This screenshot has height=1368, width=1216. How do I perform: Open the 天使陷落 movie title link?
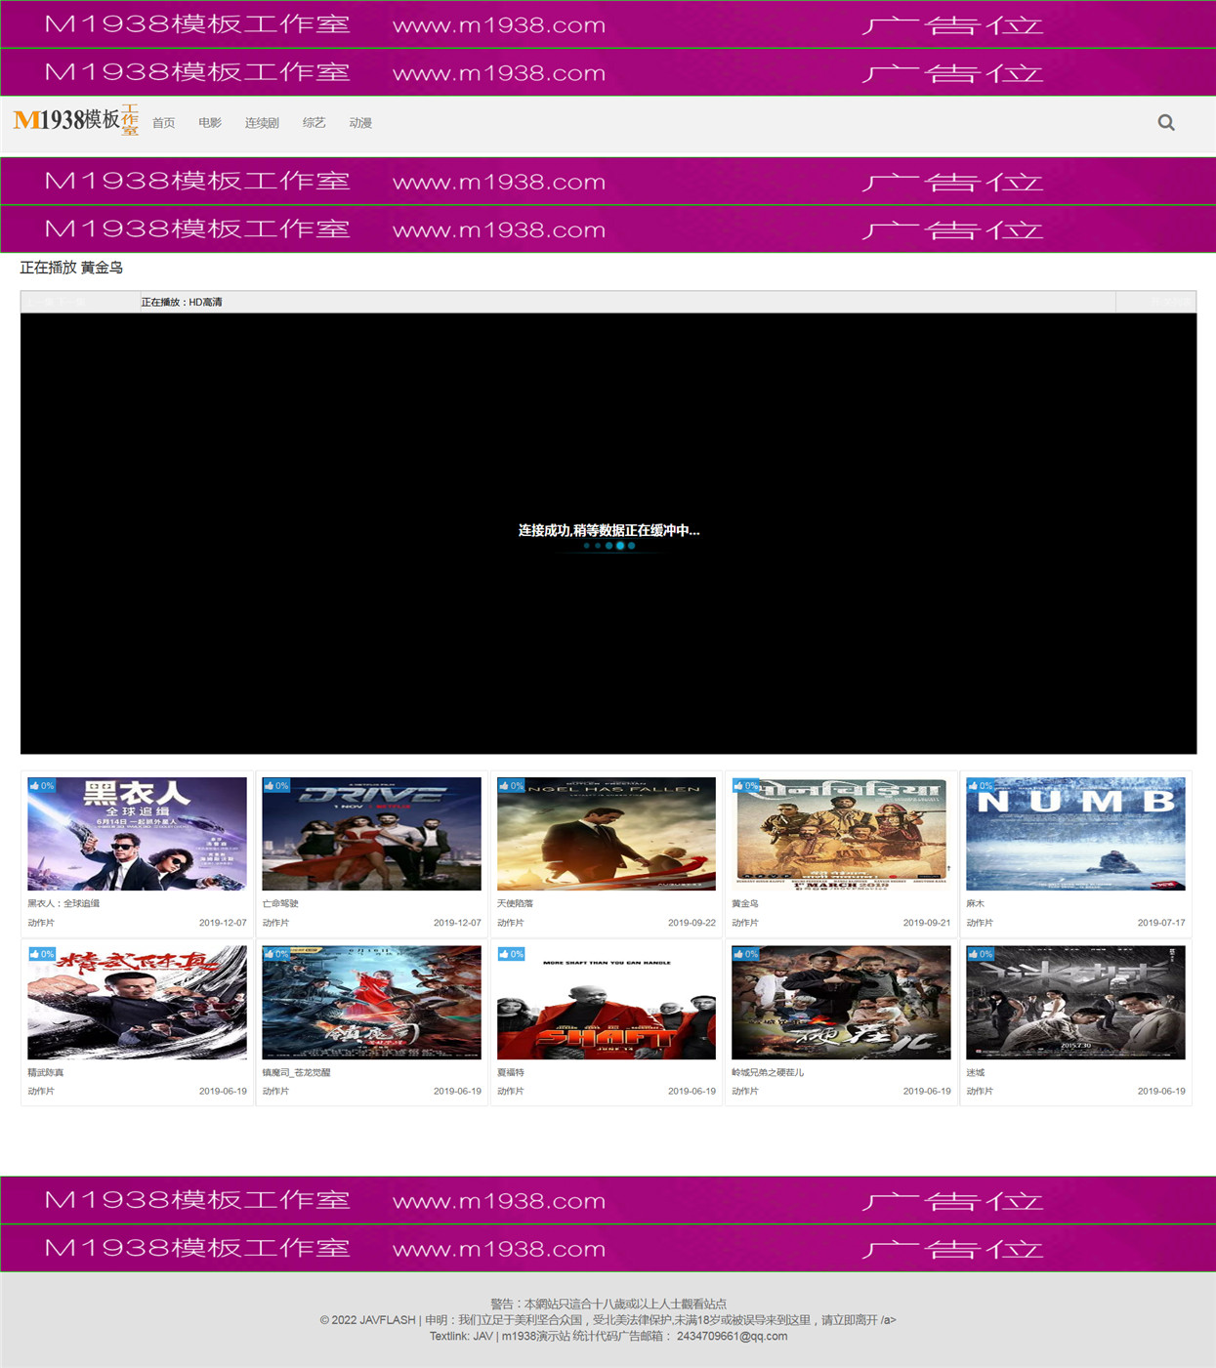coord(515,903)
